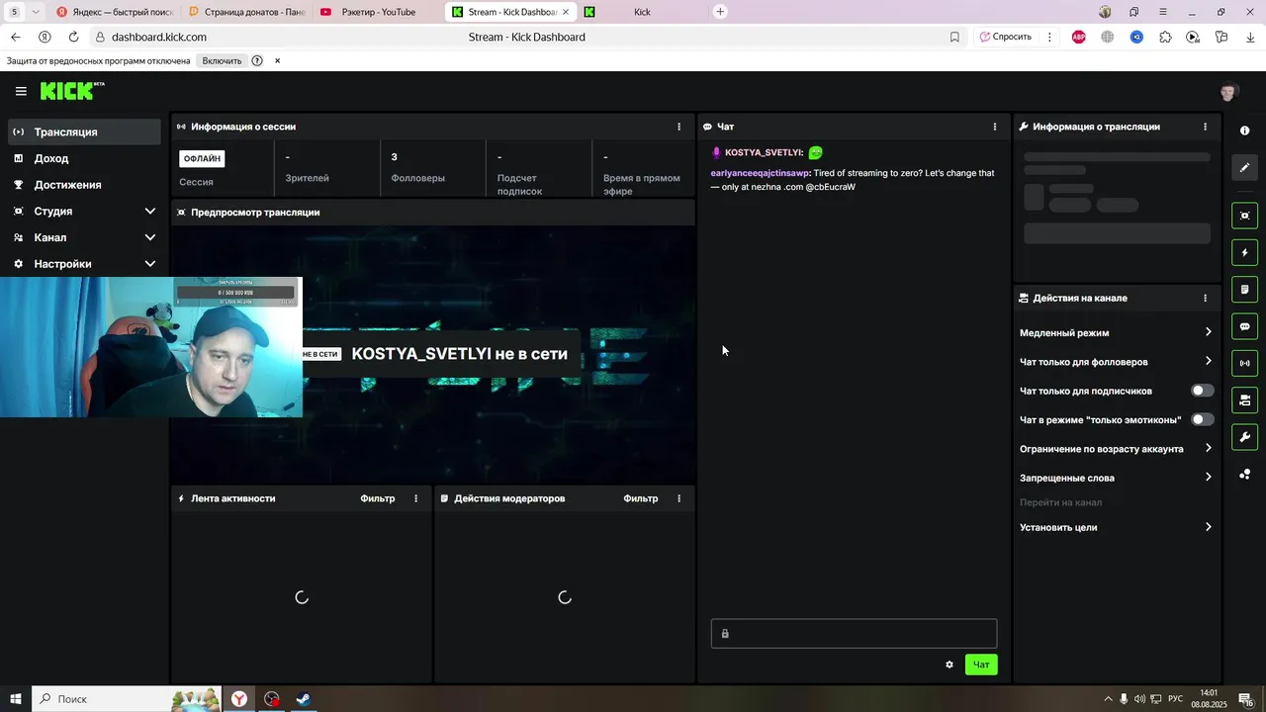Click the pencil edit icon in right rail

[1244, 167]
